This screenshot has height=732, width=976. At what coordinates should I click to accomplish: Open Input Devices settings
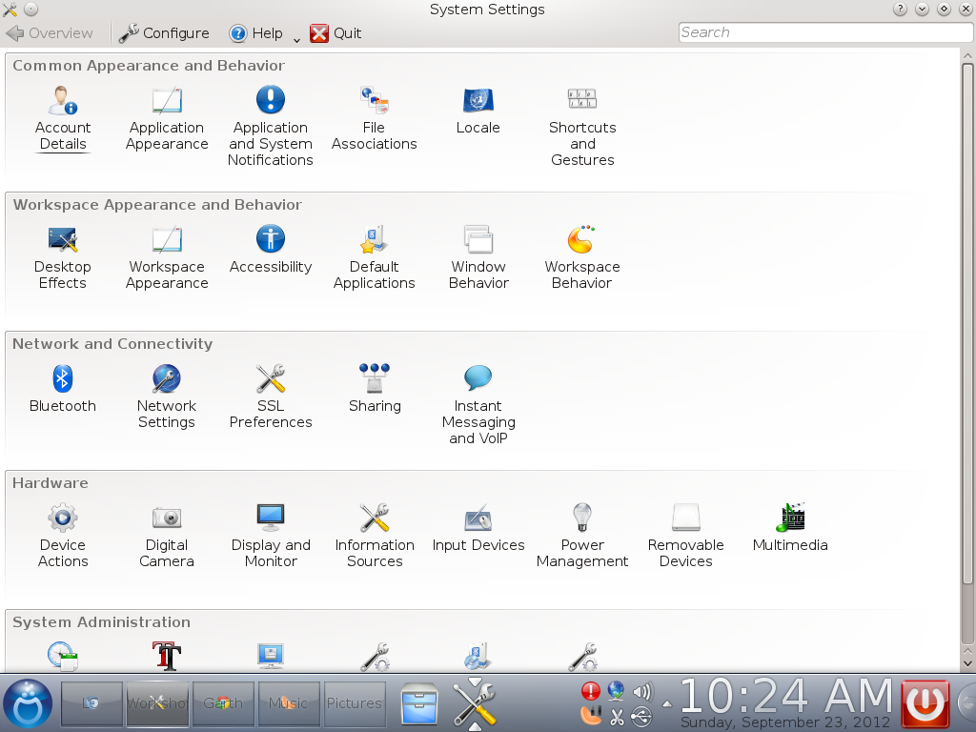pos(478,528)
